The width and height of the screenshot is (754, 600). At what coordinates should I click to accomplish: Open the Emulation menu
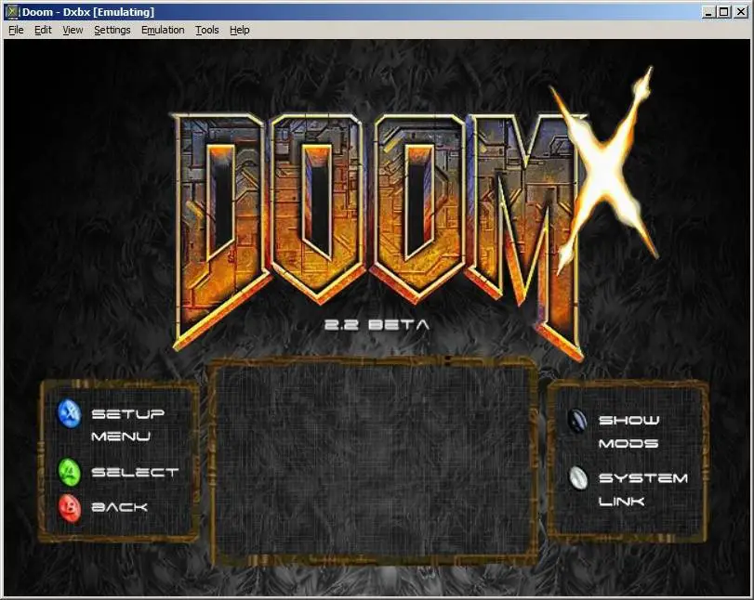click(163, 30)
